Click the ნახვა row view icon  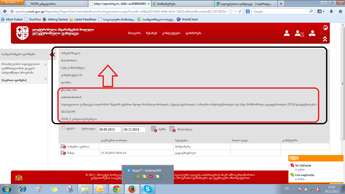pyautogui.click(x=63, y=153)
